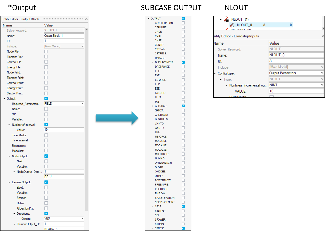Close the LoadstepInputs entity editor
The width and height of the screenshot is (325, 231).
click(x=323, y=36)
